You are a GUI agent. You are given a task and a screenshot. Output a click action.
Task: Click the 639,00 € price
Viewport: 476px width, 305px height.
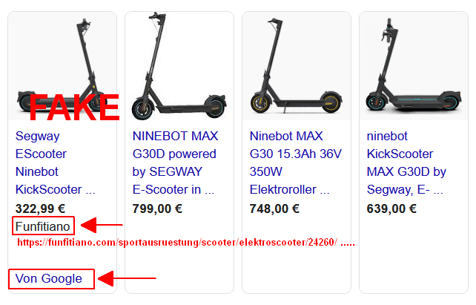pyautogui.click(x=391, y=209)
